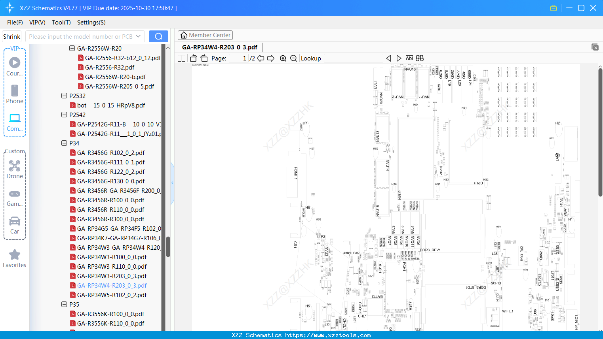Open the Settings(S) menu
This screenshot has height=339, width=603.
pos(91,23)
